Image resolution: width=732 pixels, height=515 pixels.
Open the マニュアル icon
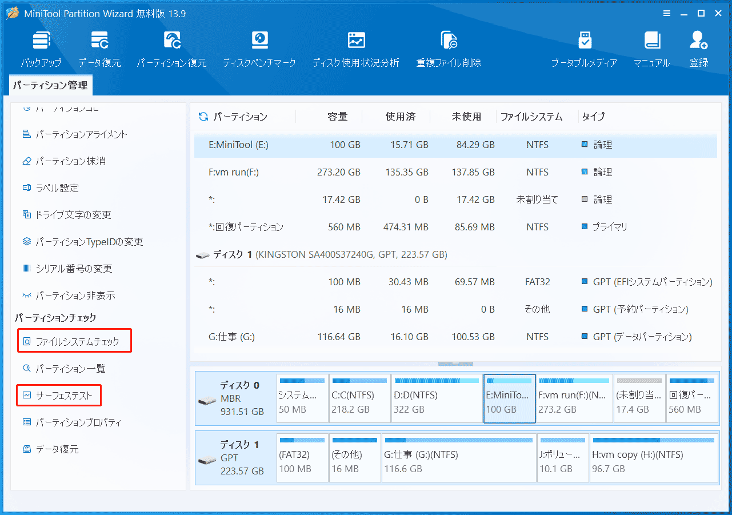(651, 41)
